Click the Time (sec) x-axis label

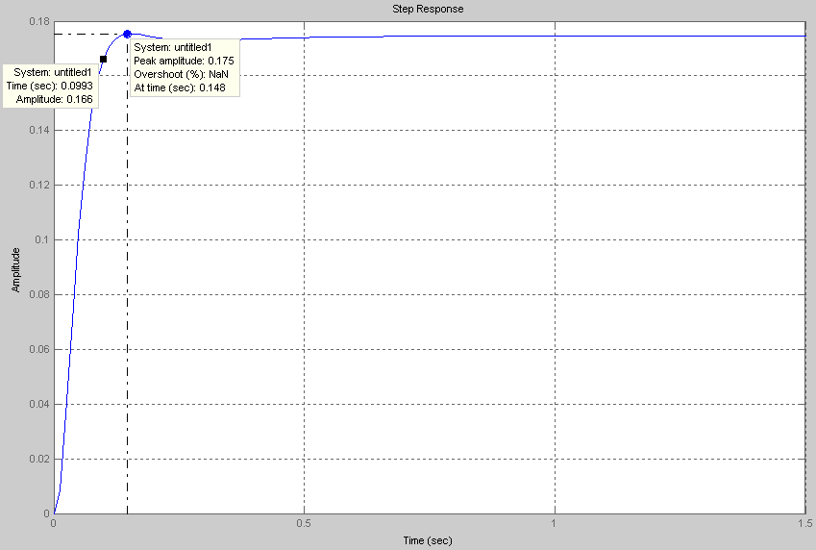point(428,540)
